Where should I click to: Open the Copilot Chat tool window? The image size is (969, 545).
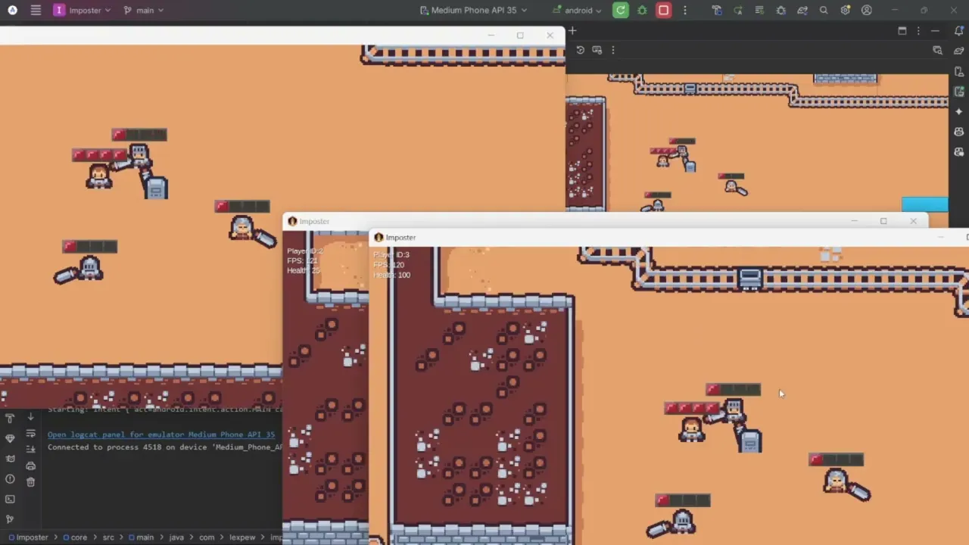coord(959,152)
